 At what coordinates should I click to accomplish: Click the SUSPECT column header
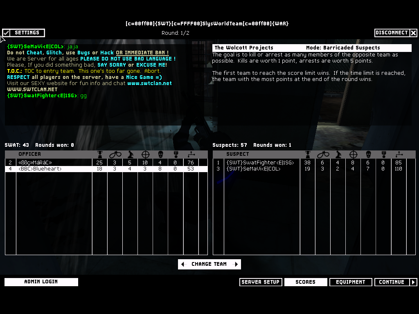click(x=238, y=154)
